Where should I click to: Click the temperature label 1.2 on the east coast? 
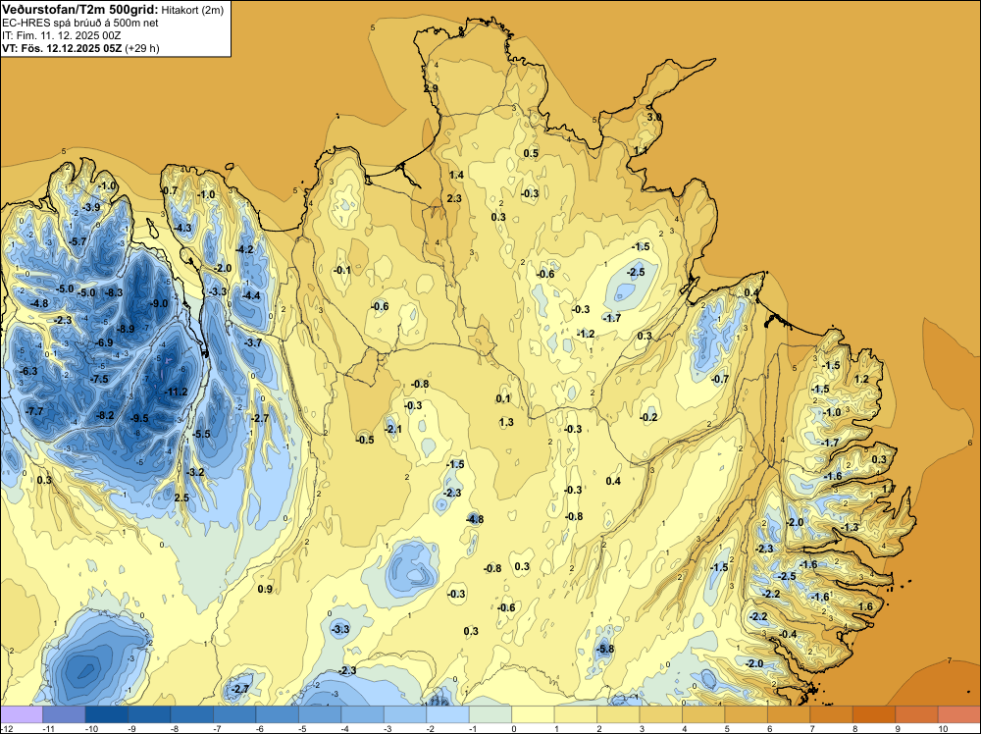coord(861,379)
